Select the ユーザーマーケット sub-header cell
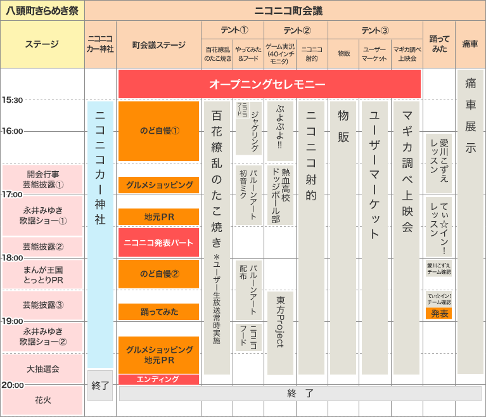This screenshot has width=486, height=417. (x=374, y=54)
